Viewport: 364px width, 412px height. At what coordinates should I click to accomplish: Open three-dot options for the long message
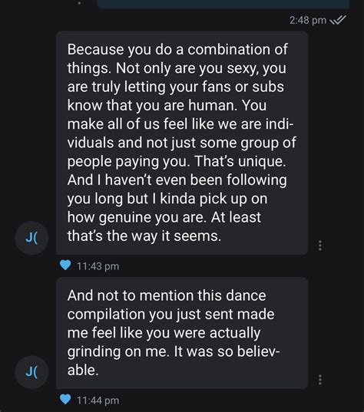tap(319, 246)
